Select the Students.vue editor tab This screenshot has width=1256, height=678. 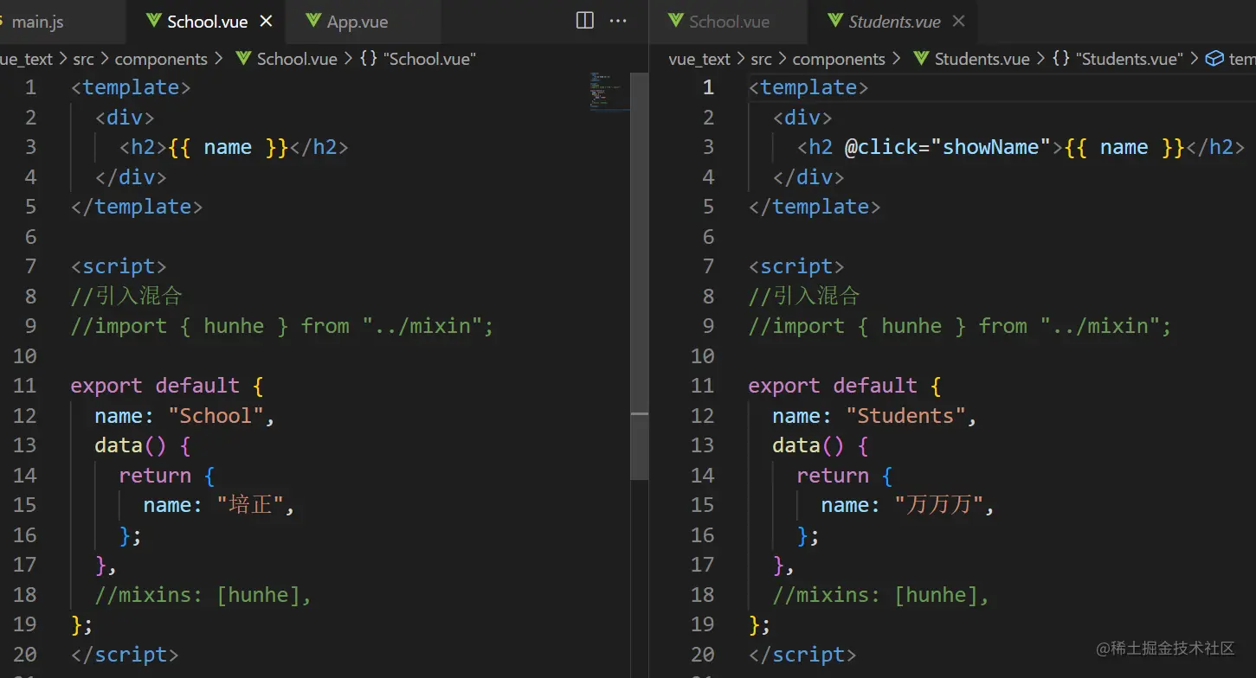coord(895,22)
